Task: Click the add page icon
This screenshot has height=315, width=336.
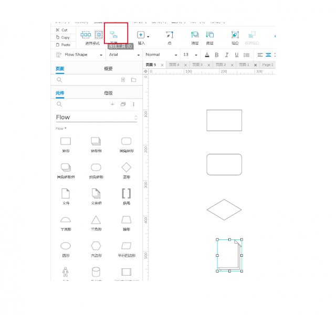Action: [x=123, y=80]
